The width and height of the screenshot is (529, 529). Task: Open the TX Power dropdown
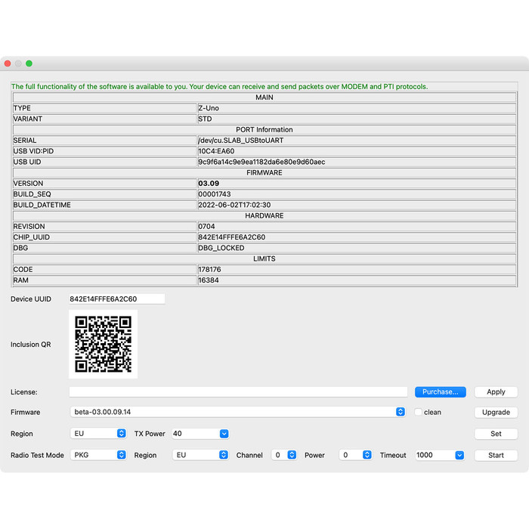[200, 434]
